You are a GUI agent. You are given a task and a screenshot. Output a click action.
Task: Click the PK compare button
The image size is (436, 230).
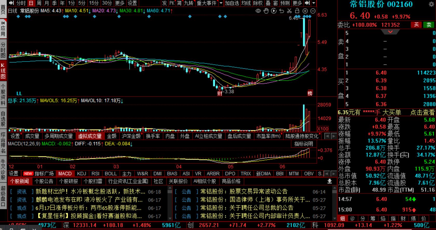[172, 3]
